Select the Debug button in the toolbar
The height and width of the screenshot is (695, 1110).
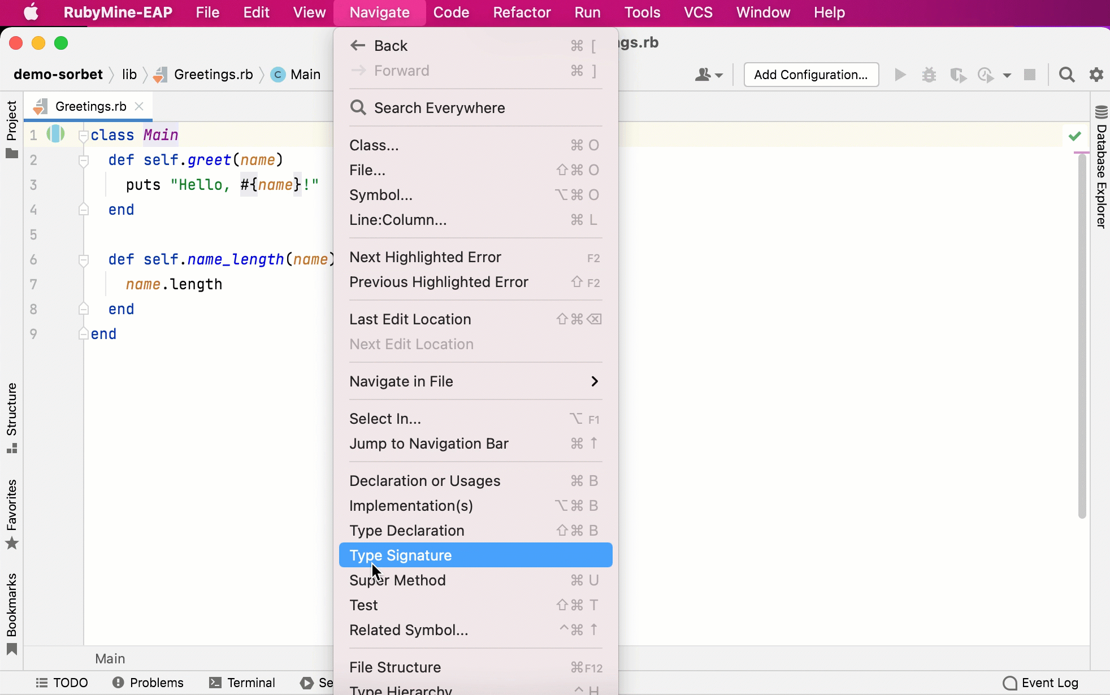[927, 75]
